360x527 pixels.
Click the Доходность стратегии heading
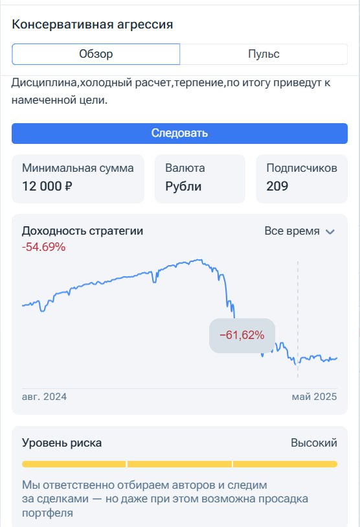coord(83,231)
